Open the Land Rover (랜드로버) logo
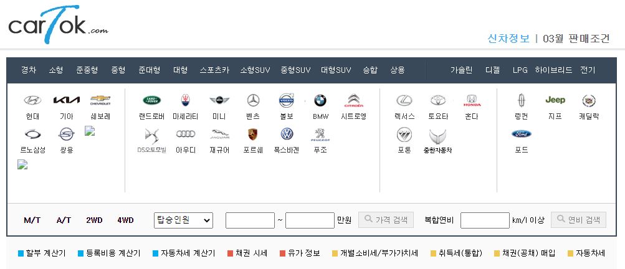 point(152,100)
